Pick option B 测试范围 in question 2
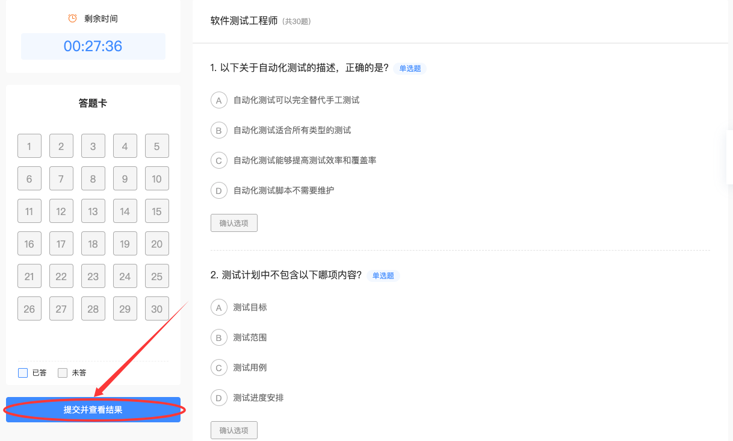Viewport: 733px width, 441px height. [218, 337]
